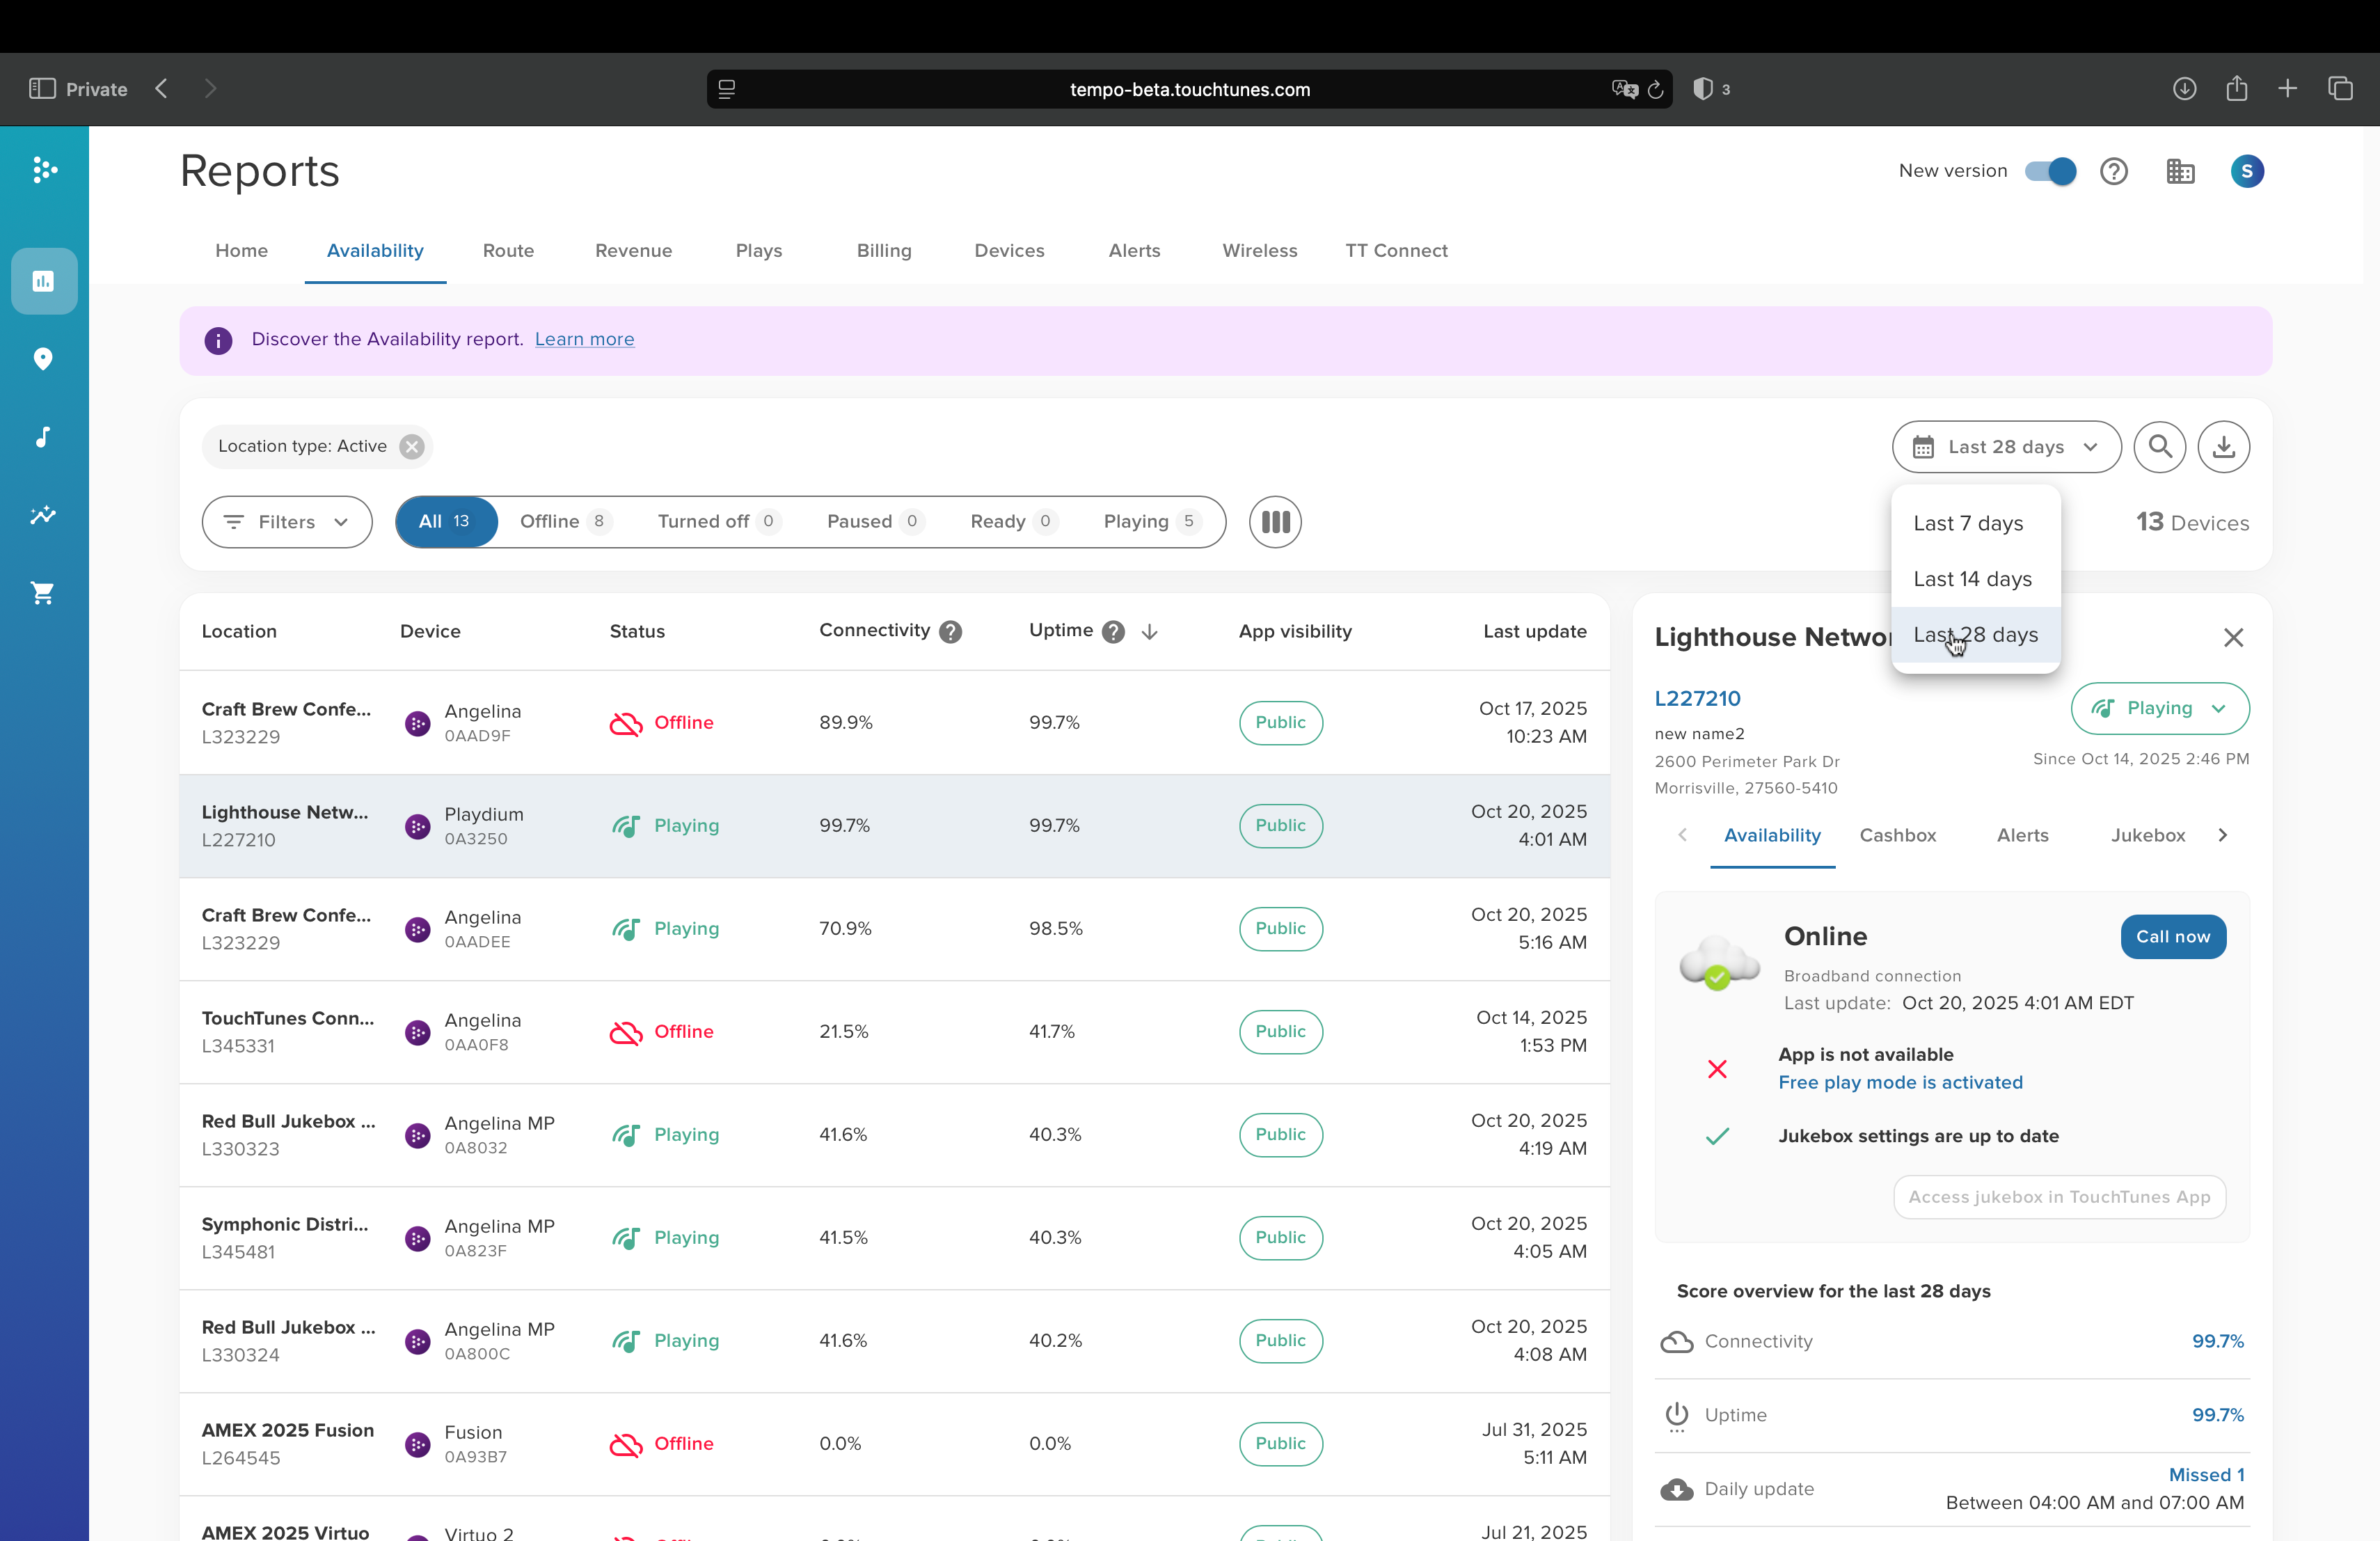Remove the Location type Active filter chip
Viewport: 2380px width, 1541px height.
412,447
